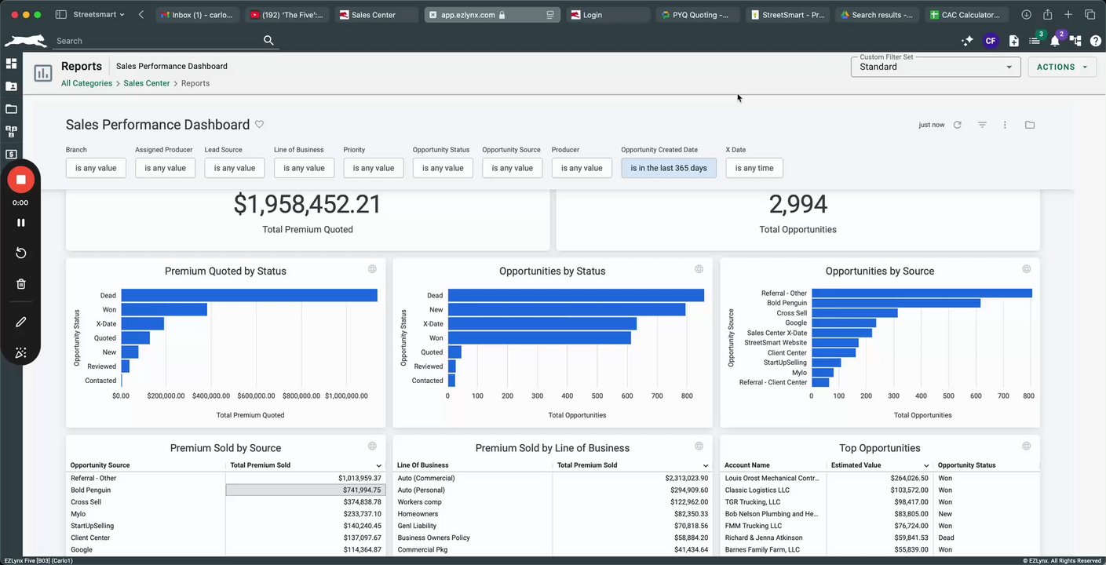Refresh the dashboard with the reload icon
The height and width of the screenshot is (565, 1106).
[957, 125]
